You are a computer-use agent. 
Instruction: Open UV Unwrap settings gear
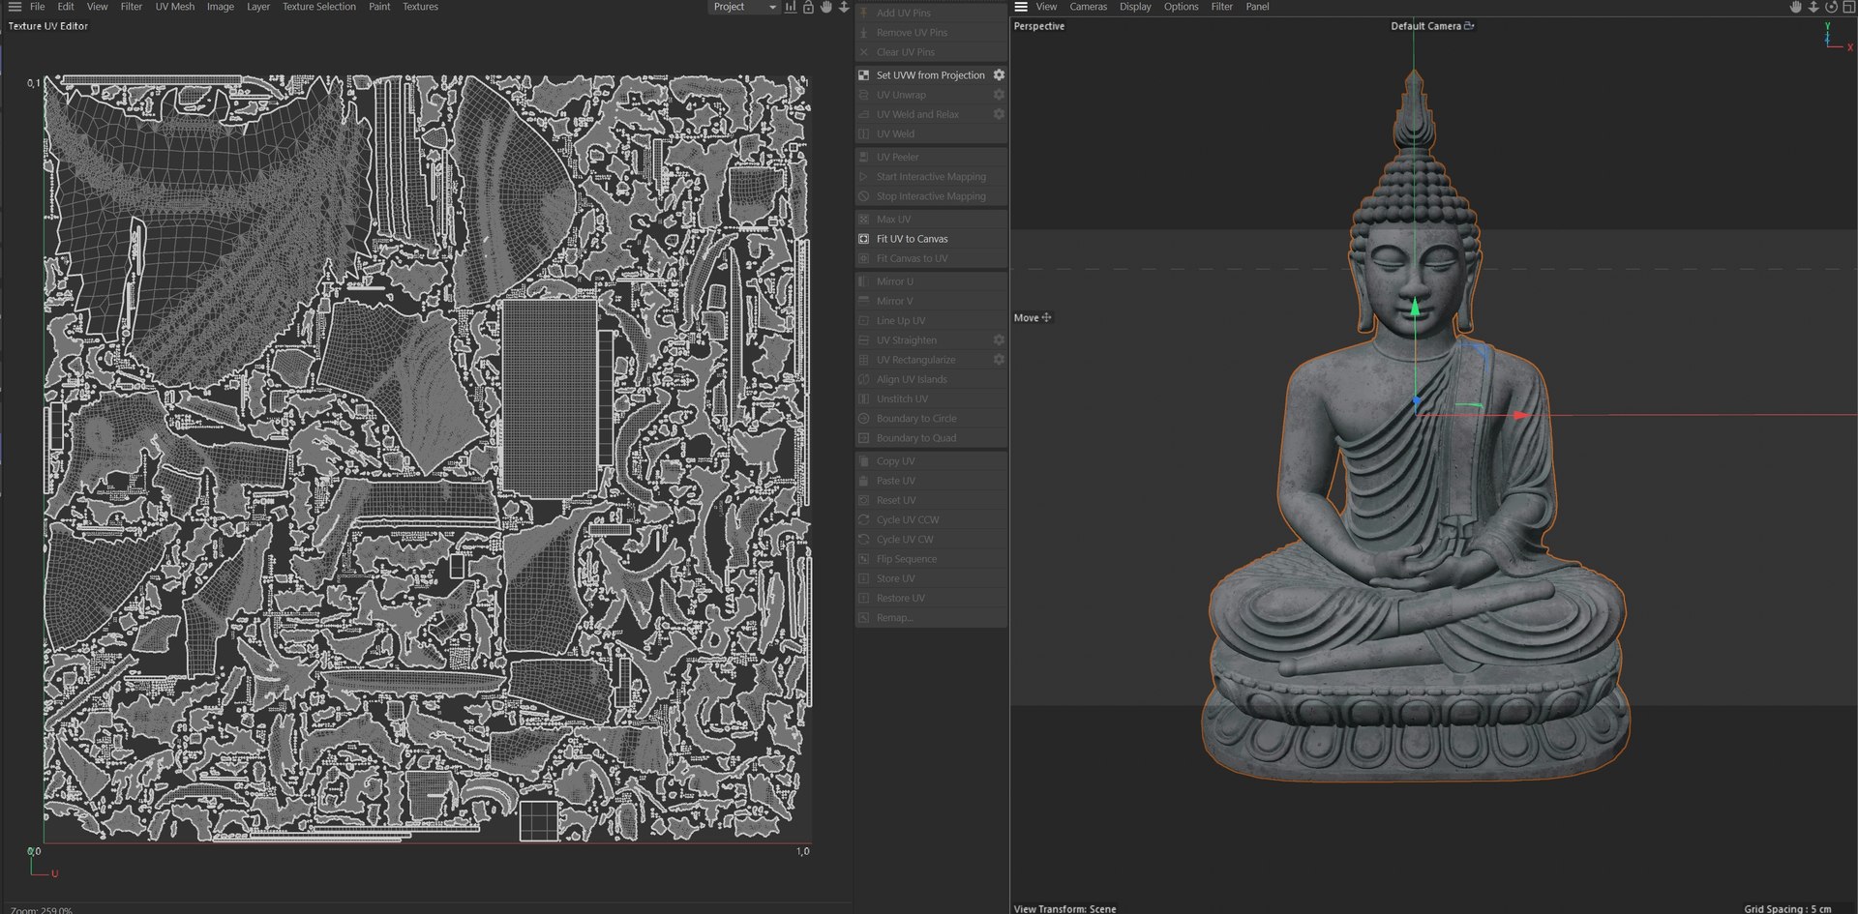(999, 95)
